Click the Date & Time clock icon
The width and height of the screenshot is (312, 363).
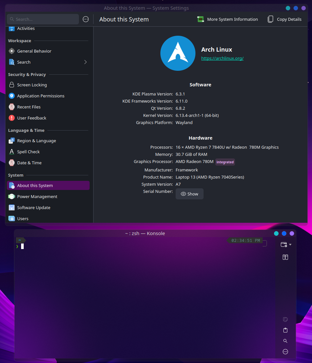pyautogui.click(x=12, y=163)
